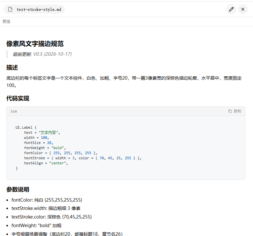Click the 最后更新 V0.5 version line
Screen dimensions: 253x236
click(42, 54)
